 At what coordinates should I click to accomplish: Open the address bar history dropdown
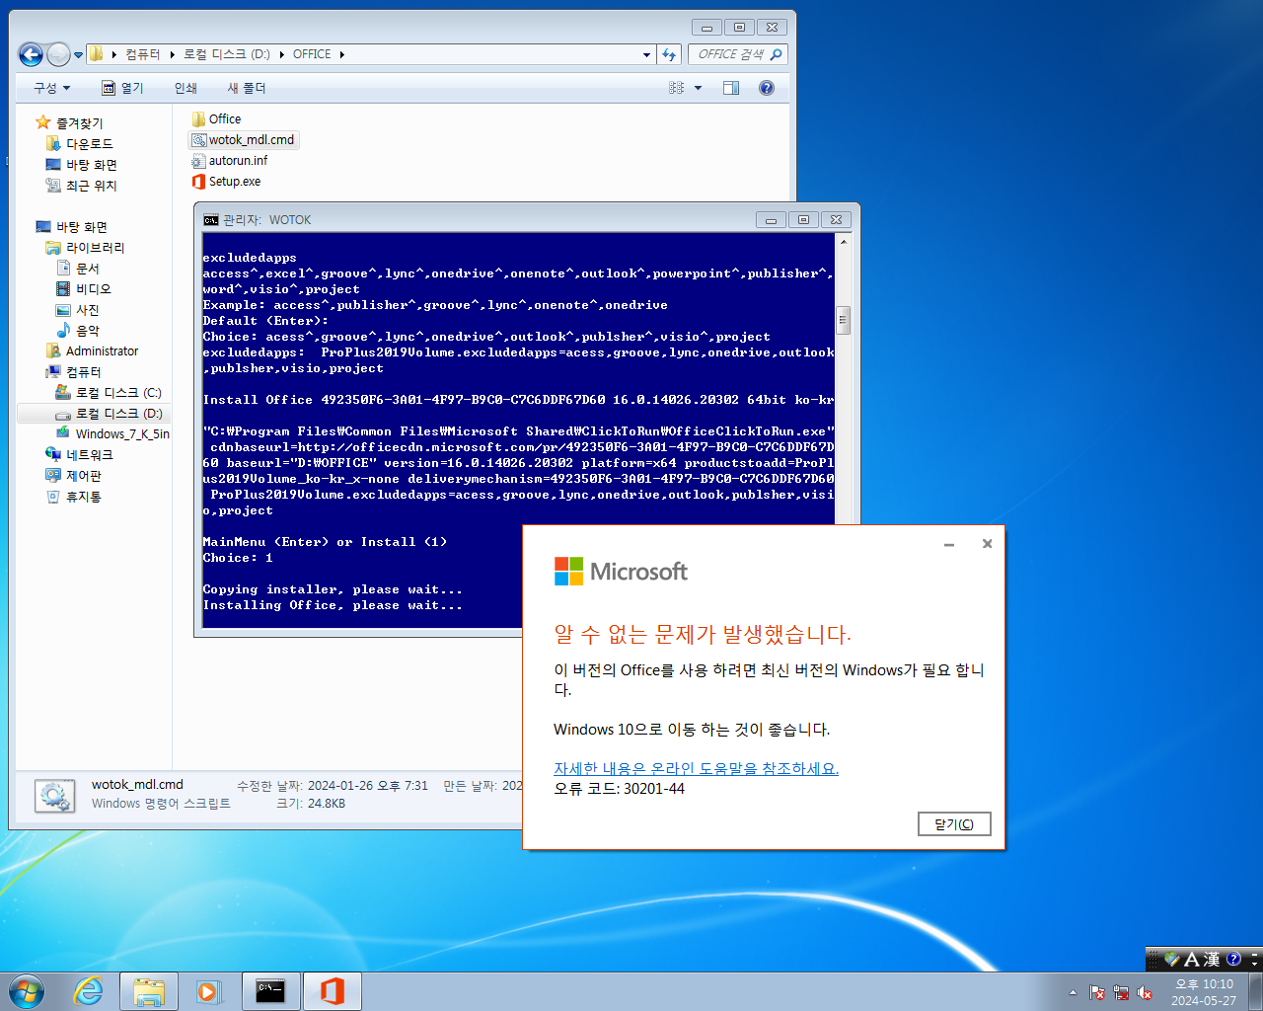pyautogui.click(x=646, y=54)
